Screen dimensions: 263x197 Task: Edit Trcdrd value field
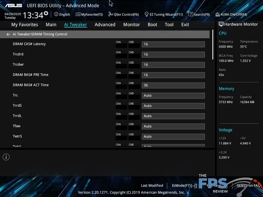(x=173, y=54)
